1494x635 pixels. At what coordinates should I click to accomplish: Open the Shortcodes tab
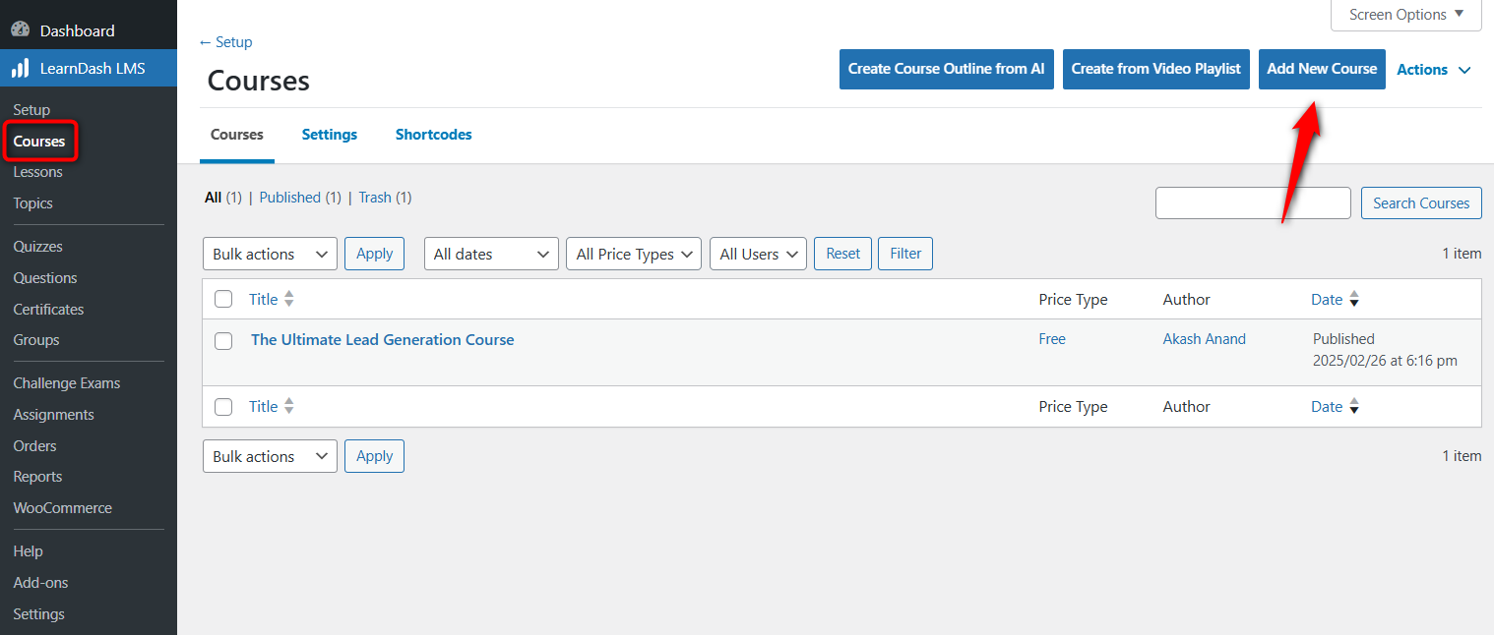433,135
